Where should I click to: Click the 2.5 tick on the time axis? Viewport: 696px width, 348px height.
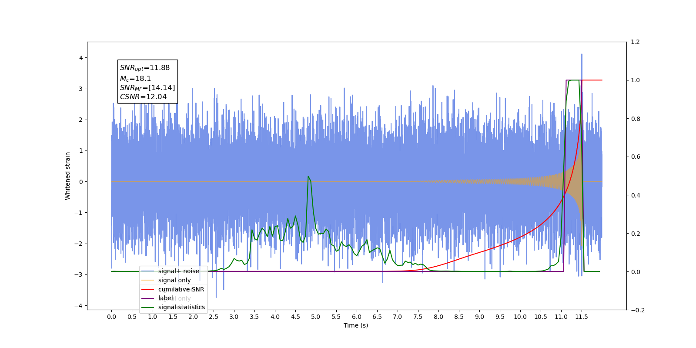[x=214, y=317]
